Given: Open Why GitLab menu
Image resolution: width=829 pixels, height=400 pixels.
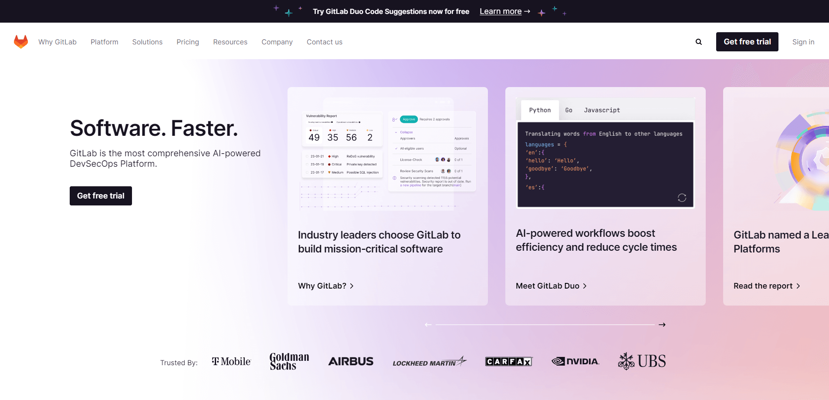Looking at the screenshot, I should [x=58, y=42].
